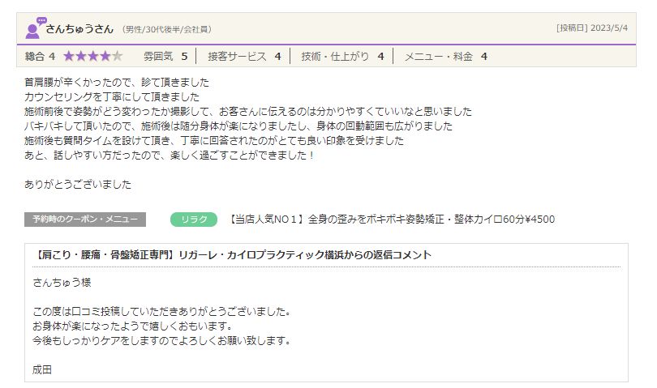Click the five-star rating graphic
The width and height of the screenshot is (657, 388).
(93, 56)
